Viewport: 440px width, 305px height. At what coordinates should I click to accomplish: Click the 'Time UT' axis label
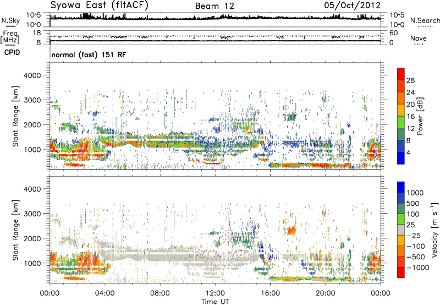point(215,302)
